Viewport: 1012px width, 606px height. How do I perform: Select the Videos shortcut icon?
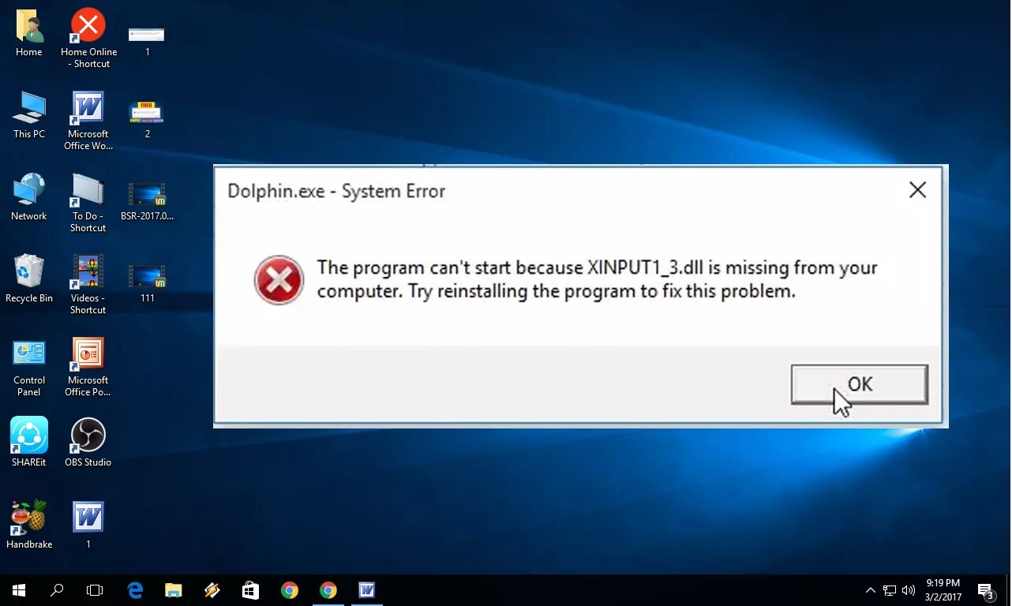click(x=88, y=284)
